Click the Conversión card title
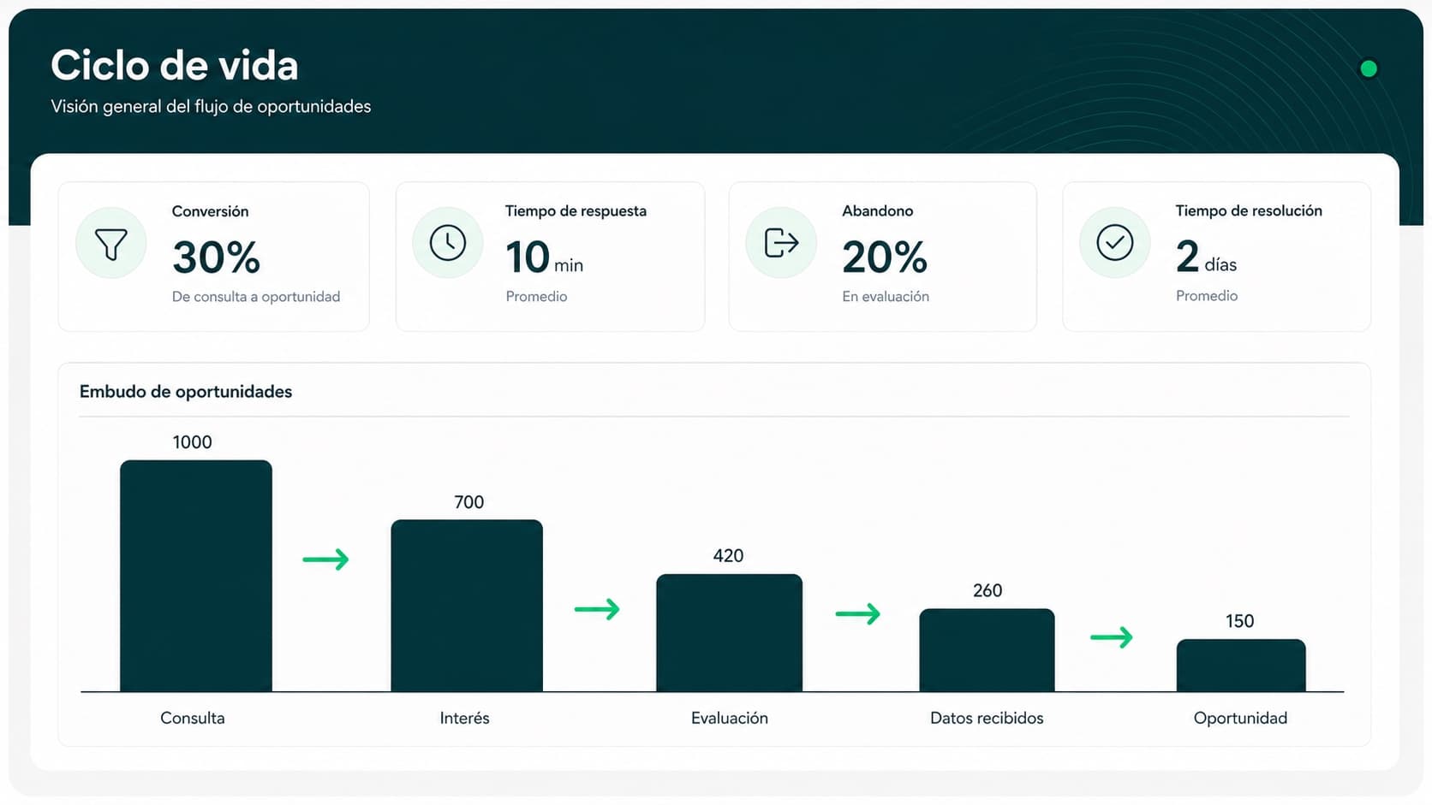The image size is (1432, 805). click(210, 211)
